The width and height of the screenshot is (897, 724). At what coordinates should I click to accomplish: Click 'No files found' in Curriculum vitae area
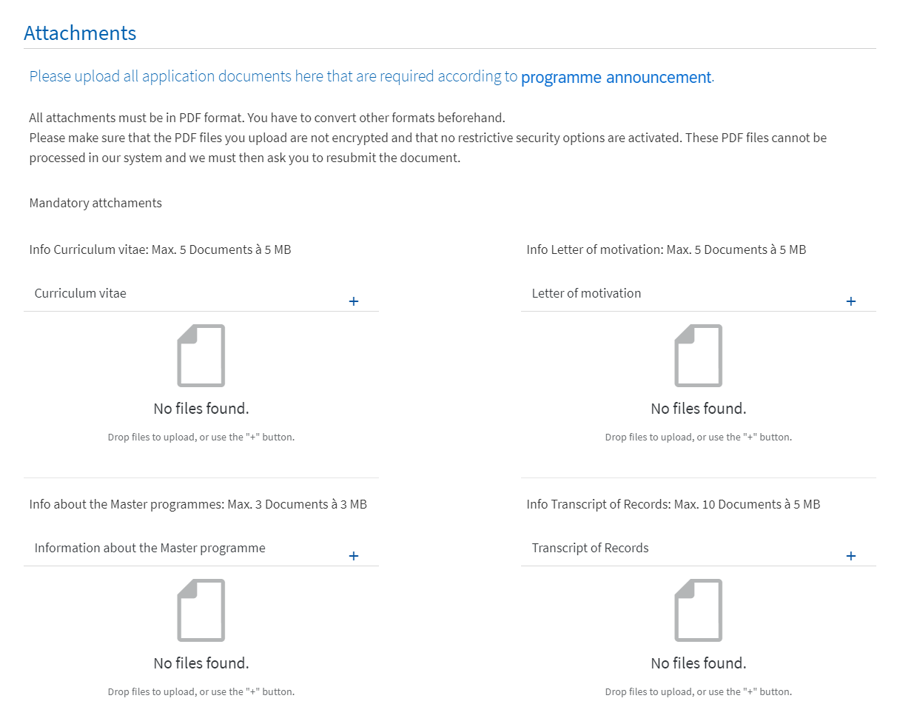[x=201, y=409]
